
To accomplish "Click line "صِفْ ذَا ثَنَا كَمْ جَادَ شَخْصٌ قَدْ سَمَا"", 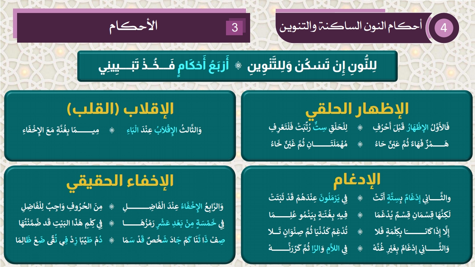I will click(x=175, y=240).
